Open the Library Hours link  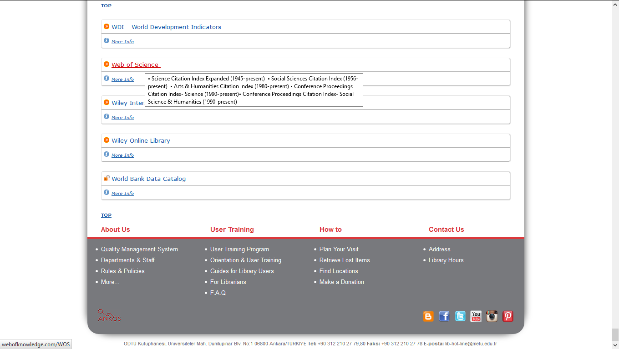pos(446,260)
